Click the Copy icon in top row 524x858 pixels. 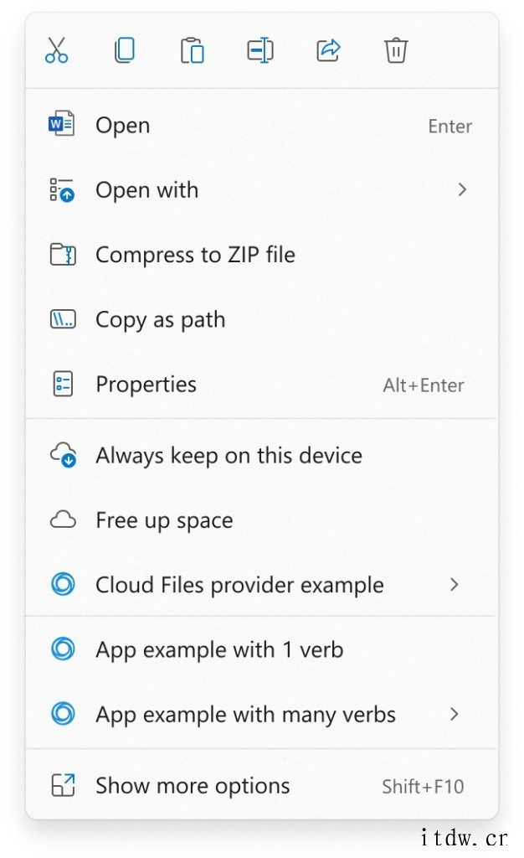point(125,50)
